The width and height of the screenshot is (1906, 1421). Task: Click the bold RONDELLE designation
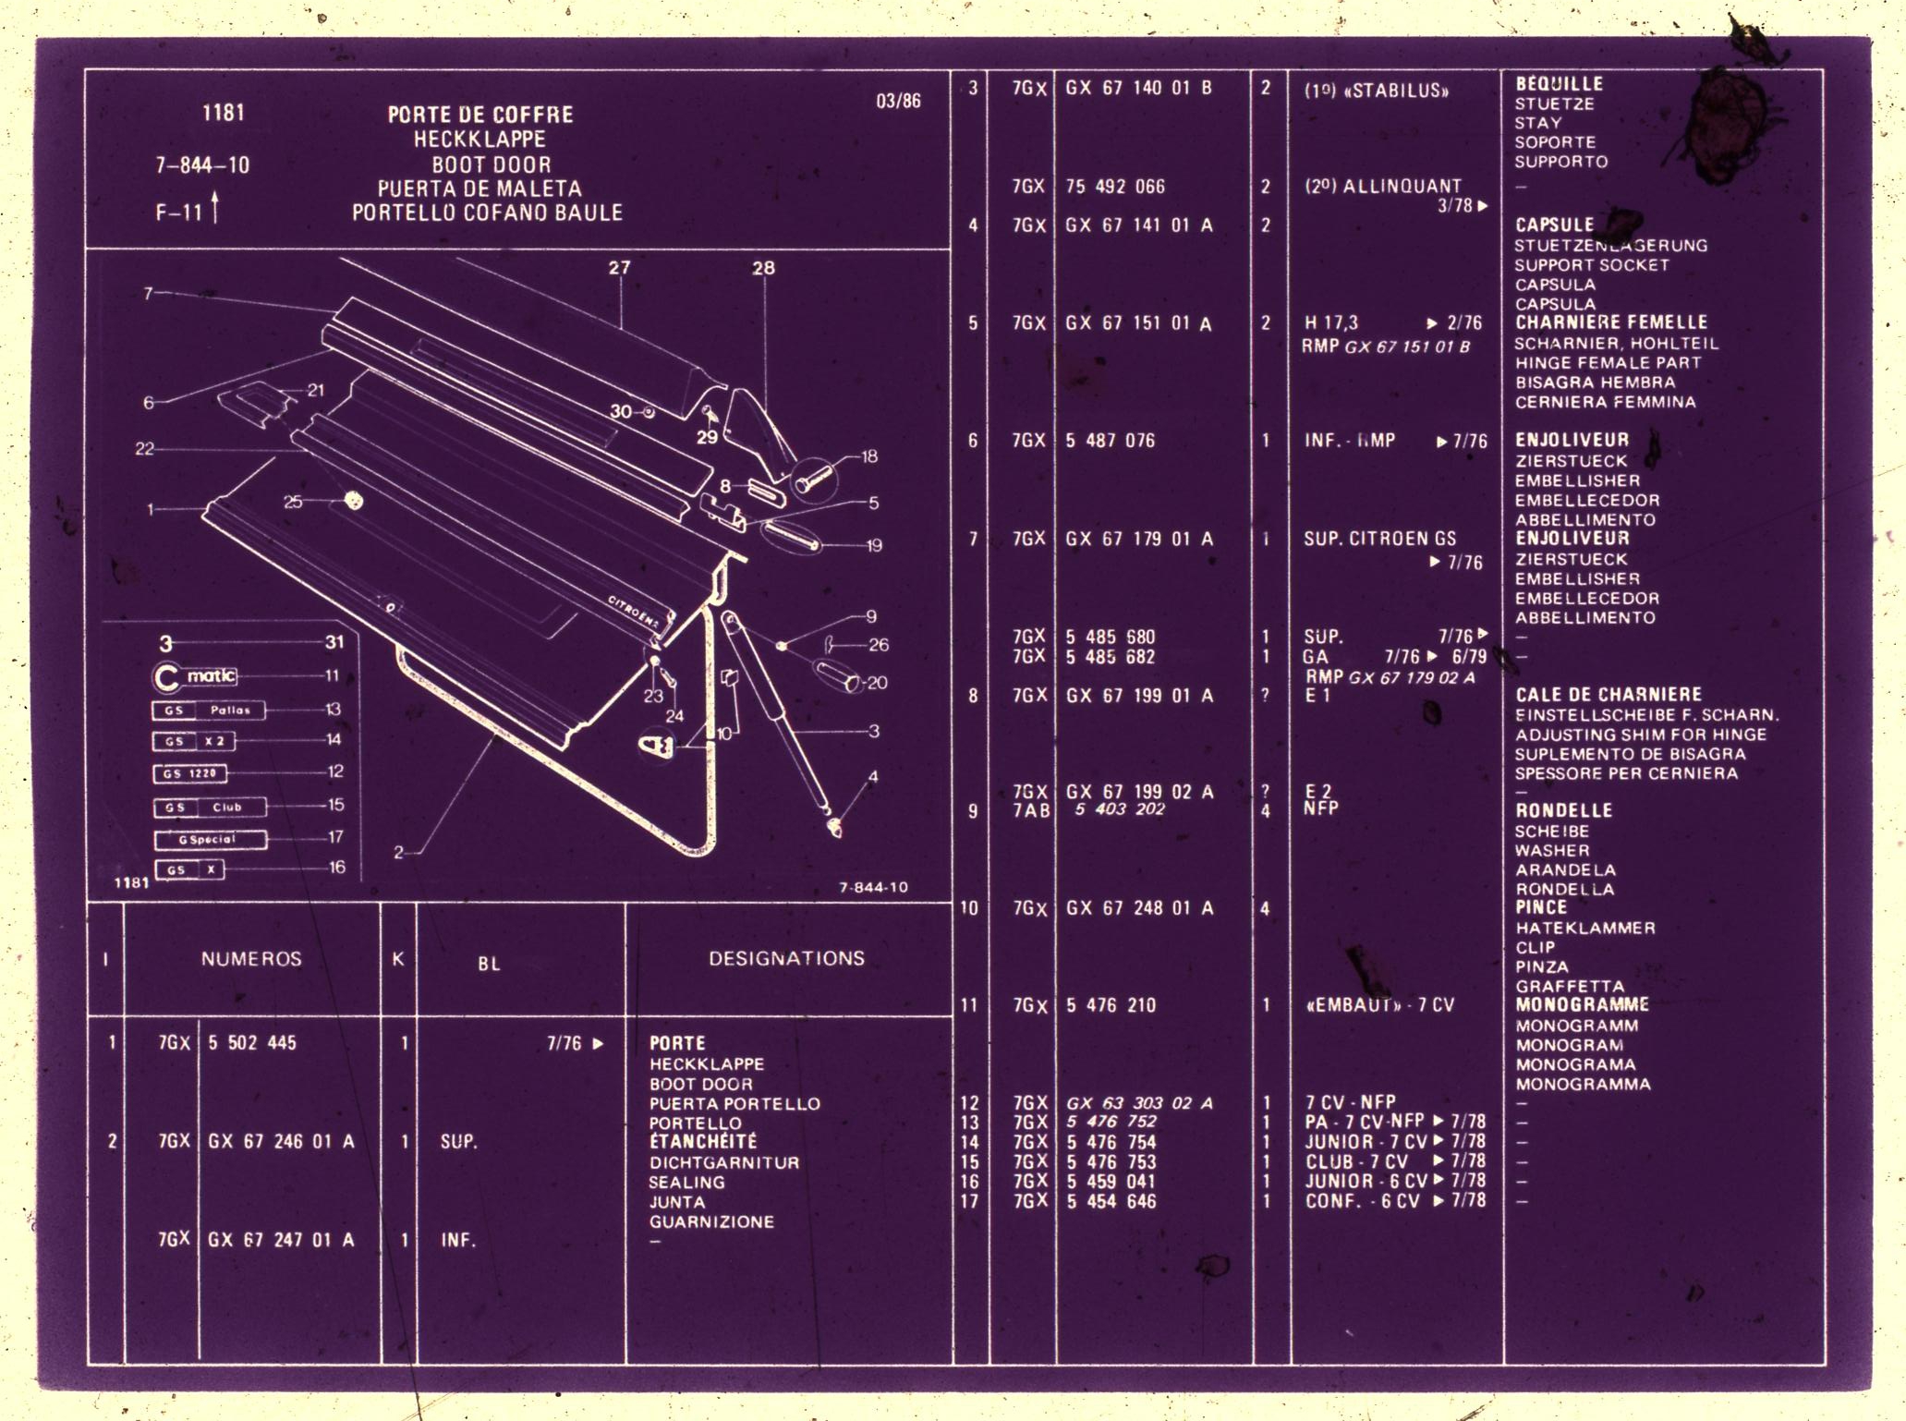click(1563, 810)
